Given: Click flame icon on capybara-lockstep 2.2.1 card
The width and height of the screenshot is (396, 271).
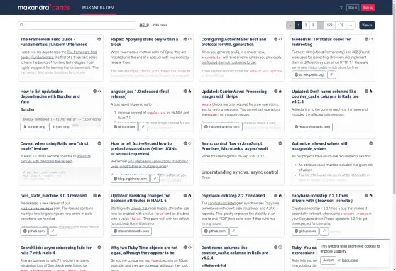Looking at the screenshot, I should pos(370,195).
